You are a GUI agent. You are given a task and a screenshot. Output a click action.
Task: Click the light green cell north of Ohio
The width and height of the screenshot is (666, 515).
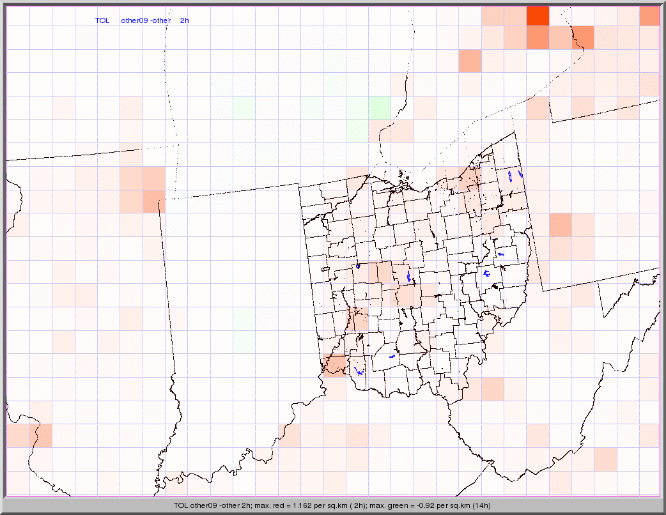pyautogui.click(x=380, y=108)
